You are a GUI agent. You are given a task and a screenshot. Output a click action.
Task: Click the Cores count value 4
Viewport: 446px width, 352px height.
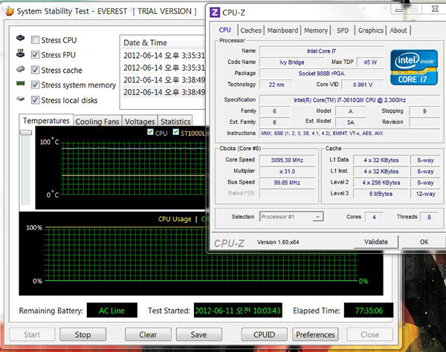(x=374, y=218)
